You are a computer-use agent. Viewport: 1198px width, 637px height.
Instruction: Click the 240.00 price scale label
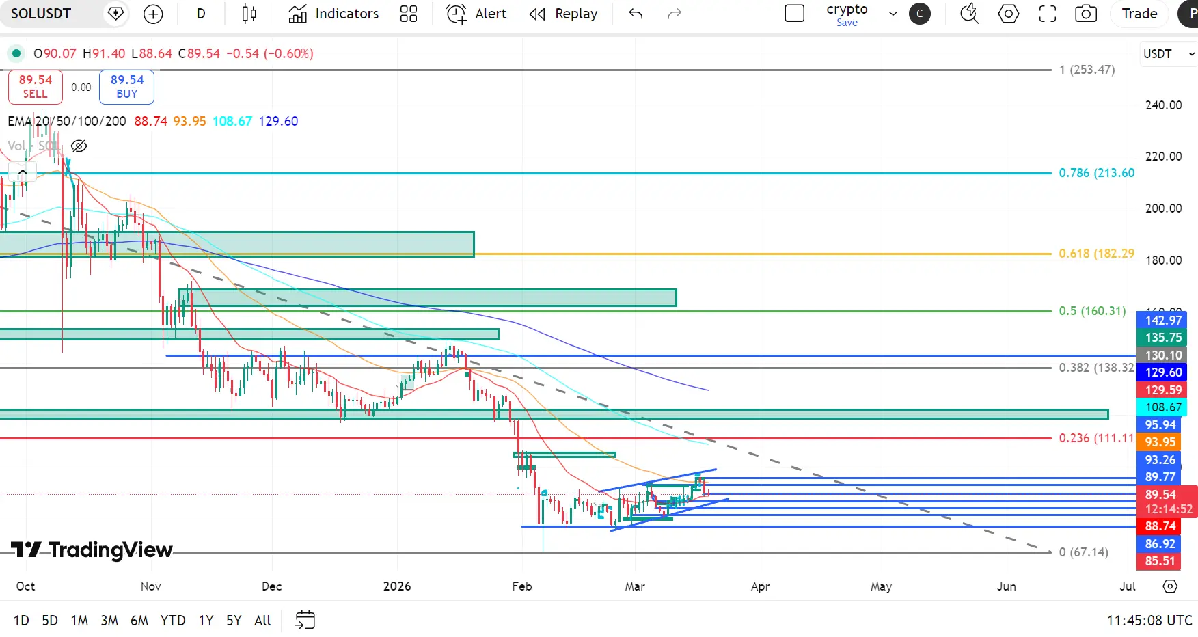tap(1163, 105)
